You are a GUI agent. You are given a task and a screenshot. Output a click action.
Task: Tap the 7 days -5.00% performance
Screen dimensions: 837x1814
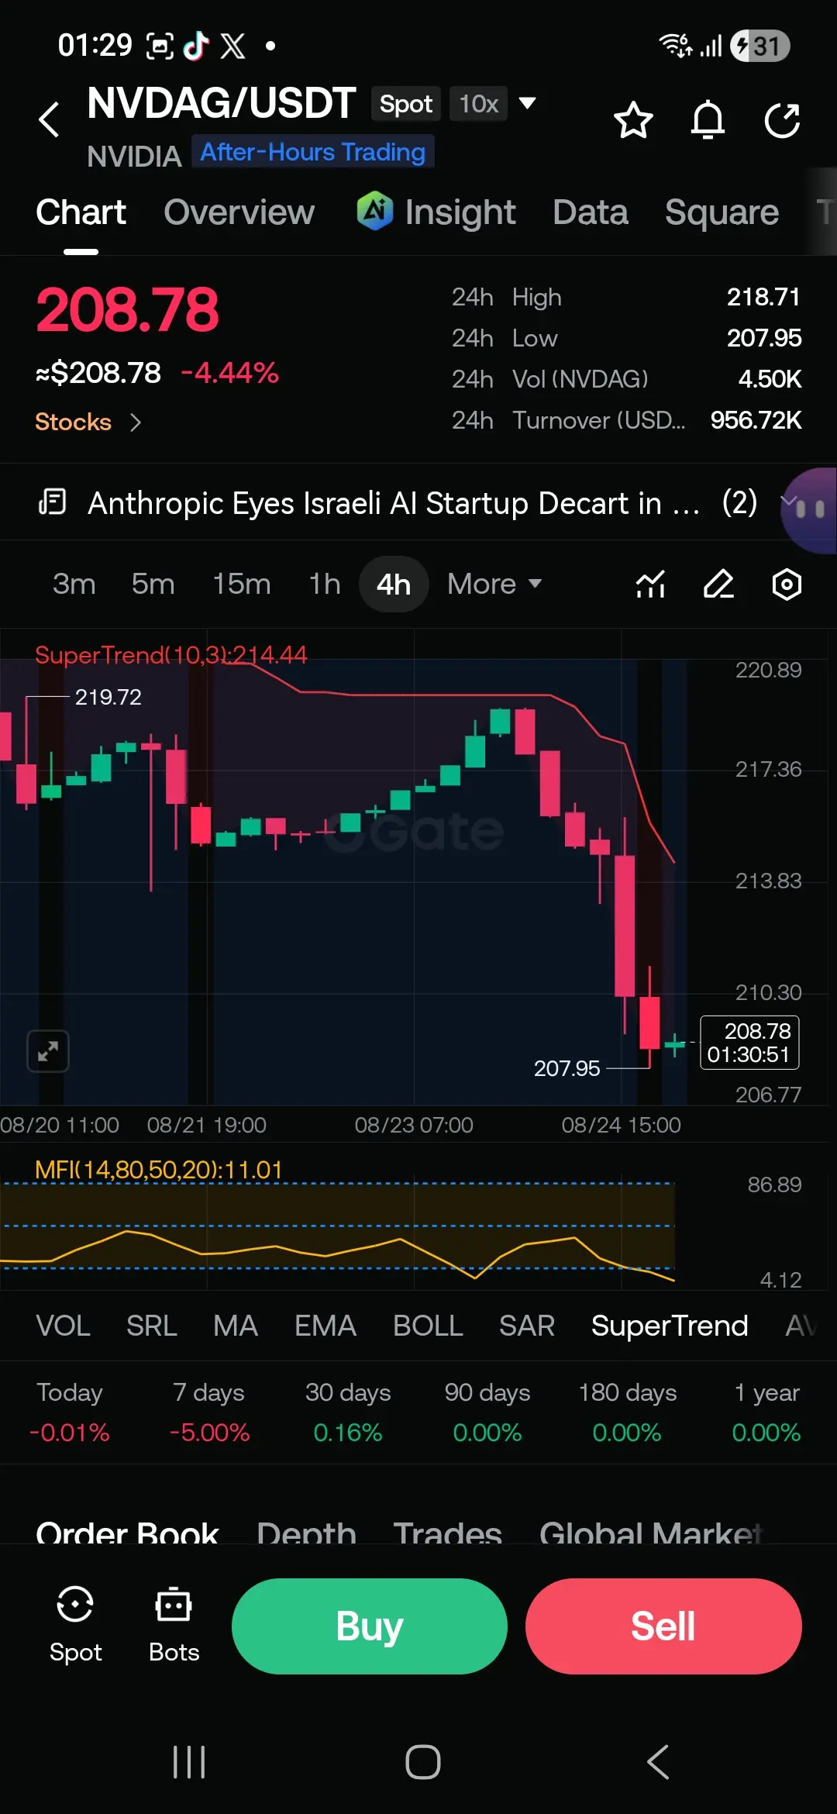click(209, 1412)
